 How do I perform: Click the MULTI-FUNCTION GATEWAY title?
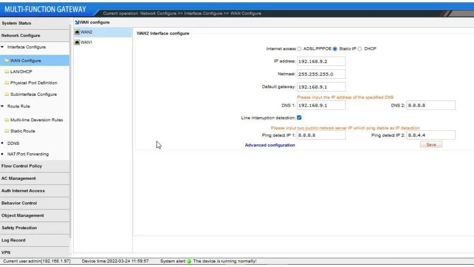pyautogui.click(x=45, y=9)
